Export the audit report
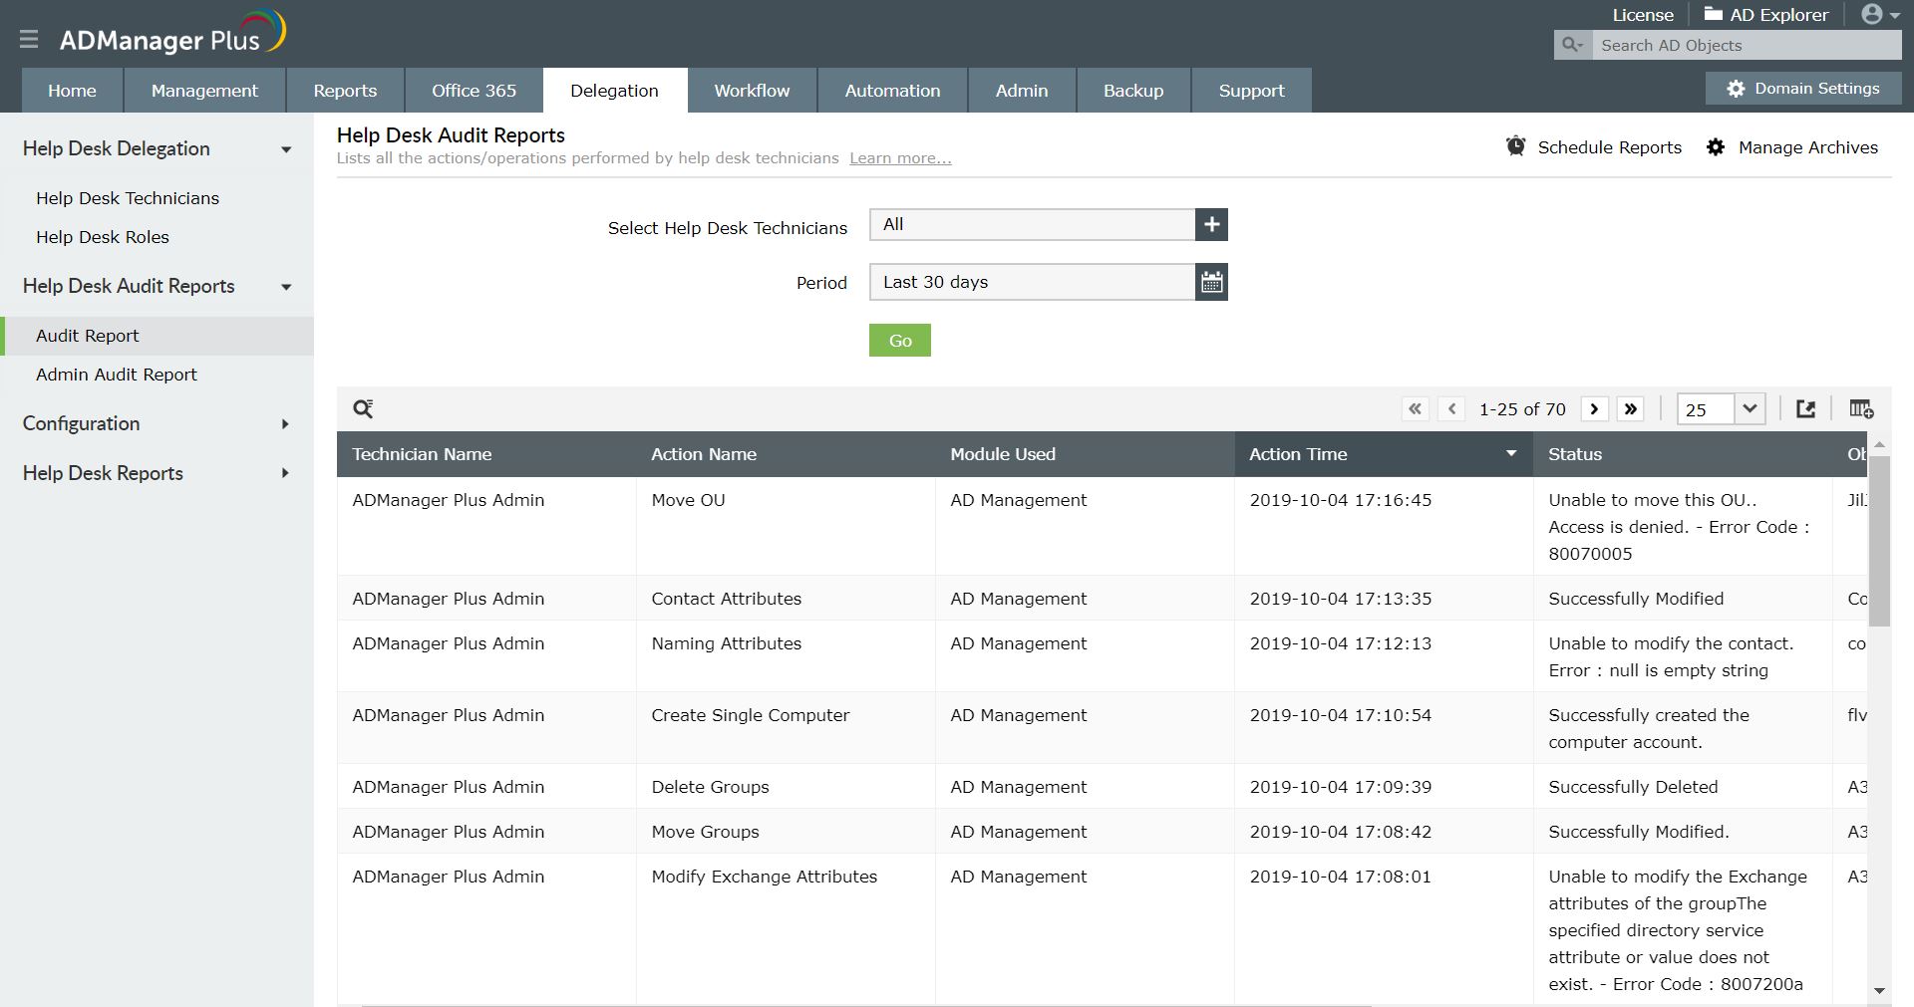The image size is (1914, 1007). [x=1805, y=408]
